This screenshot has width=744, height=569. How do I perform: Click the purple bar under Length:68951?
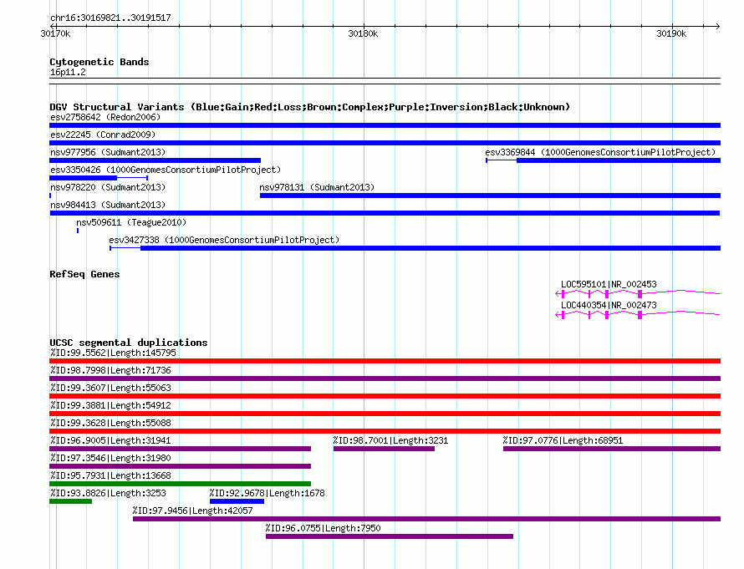click(x=612, y=449)
